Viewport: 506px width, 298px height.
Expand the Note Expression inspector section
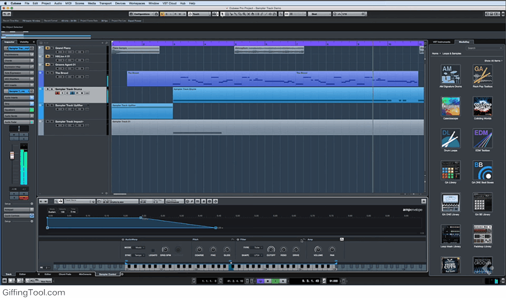[x=19, y=73]
